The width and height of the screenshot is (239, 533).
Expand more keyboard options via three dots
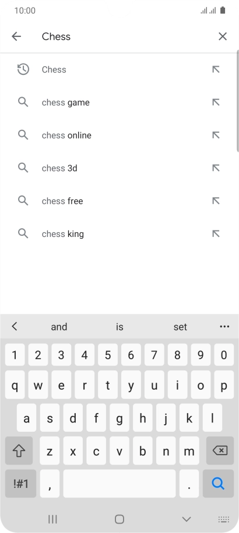tap(224, 326)
